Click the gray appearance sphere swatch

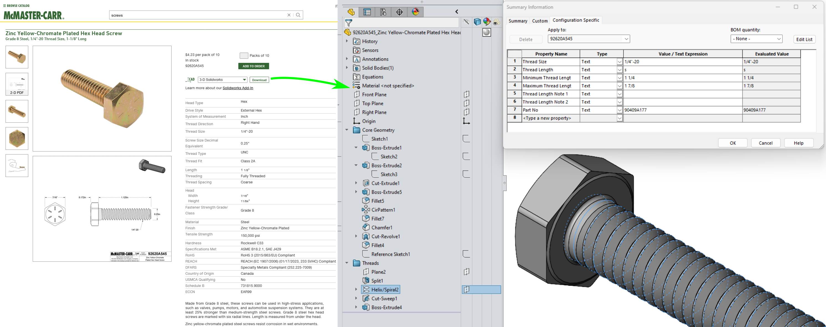pos(487,32)
